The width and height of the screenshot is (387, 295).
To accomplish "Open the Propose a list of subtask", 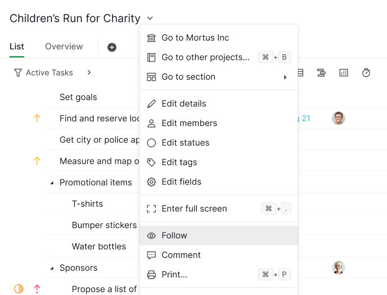I will click(104, 289).
